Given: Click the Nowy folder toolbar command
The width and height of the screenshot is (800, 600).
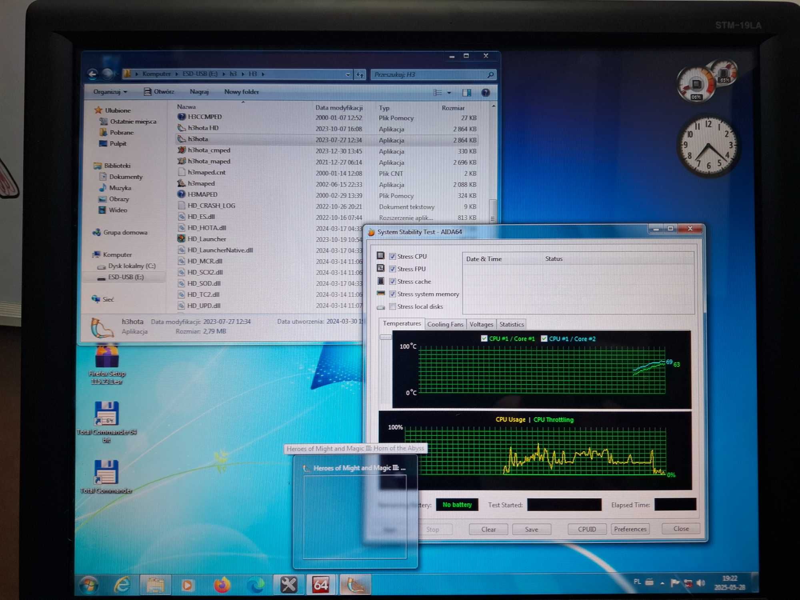Looking at the screenshot, I should click(x=242, y=92).
